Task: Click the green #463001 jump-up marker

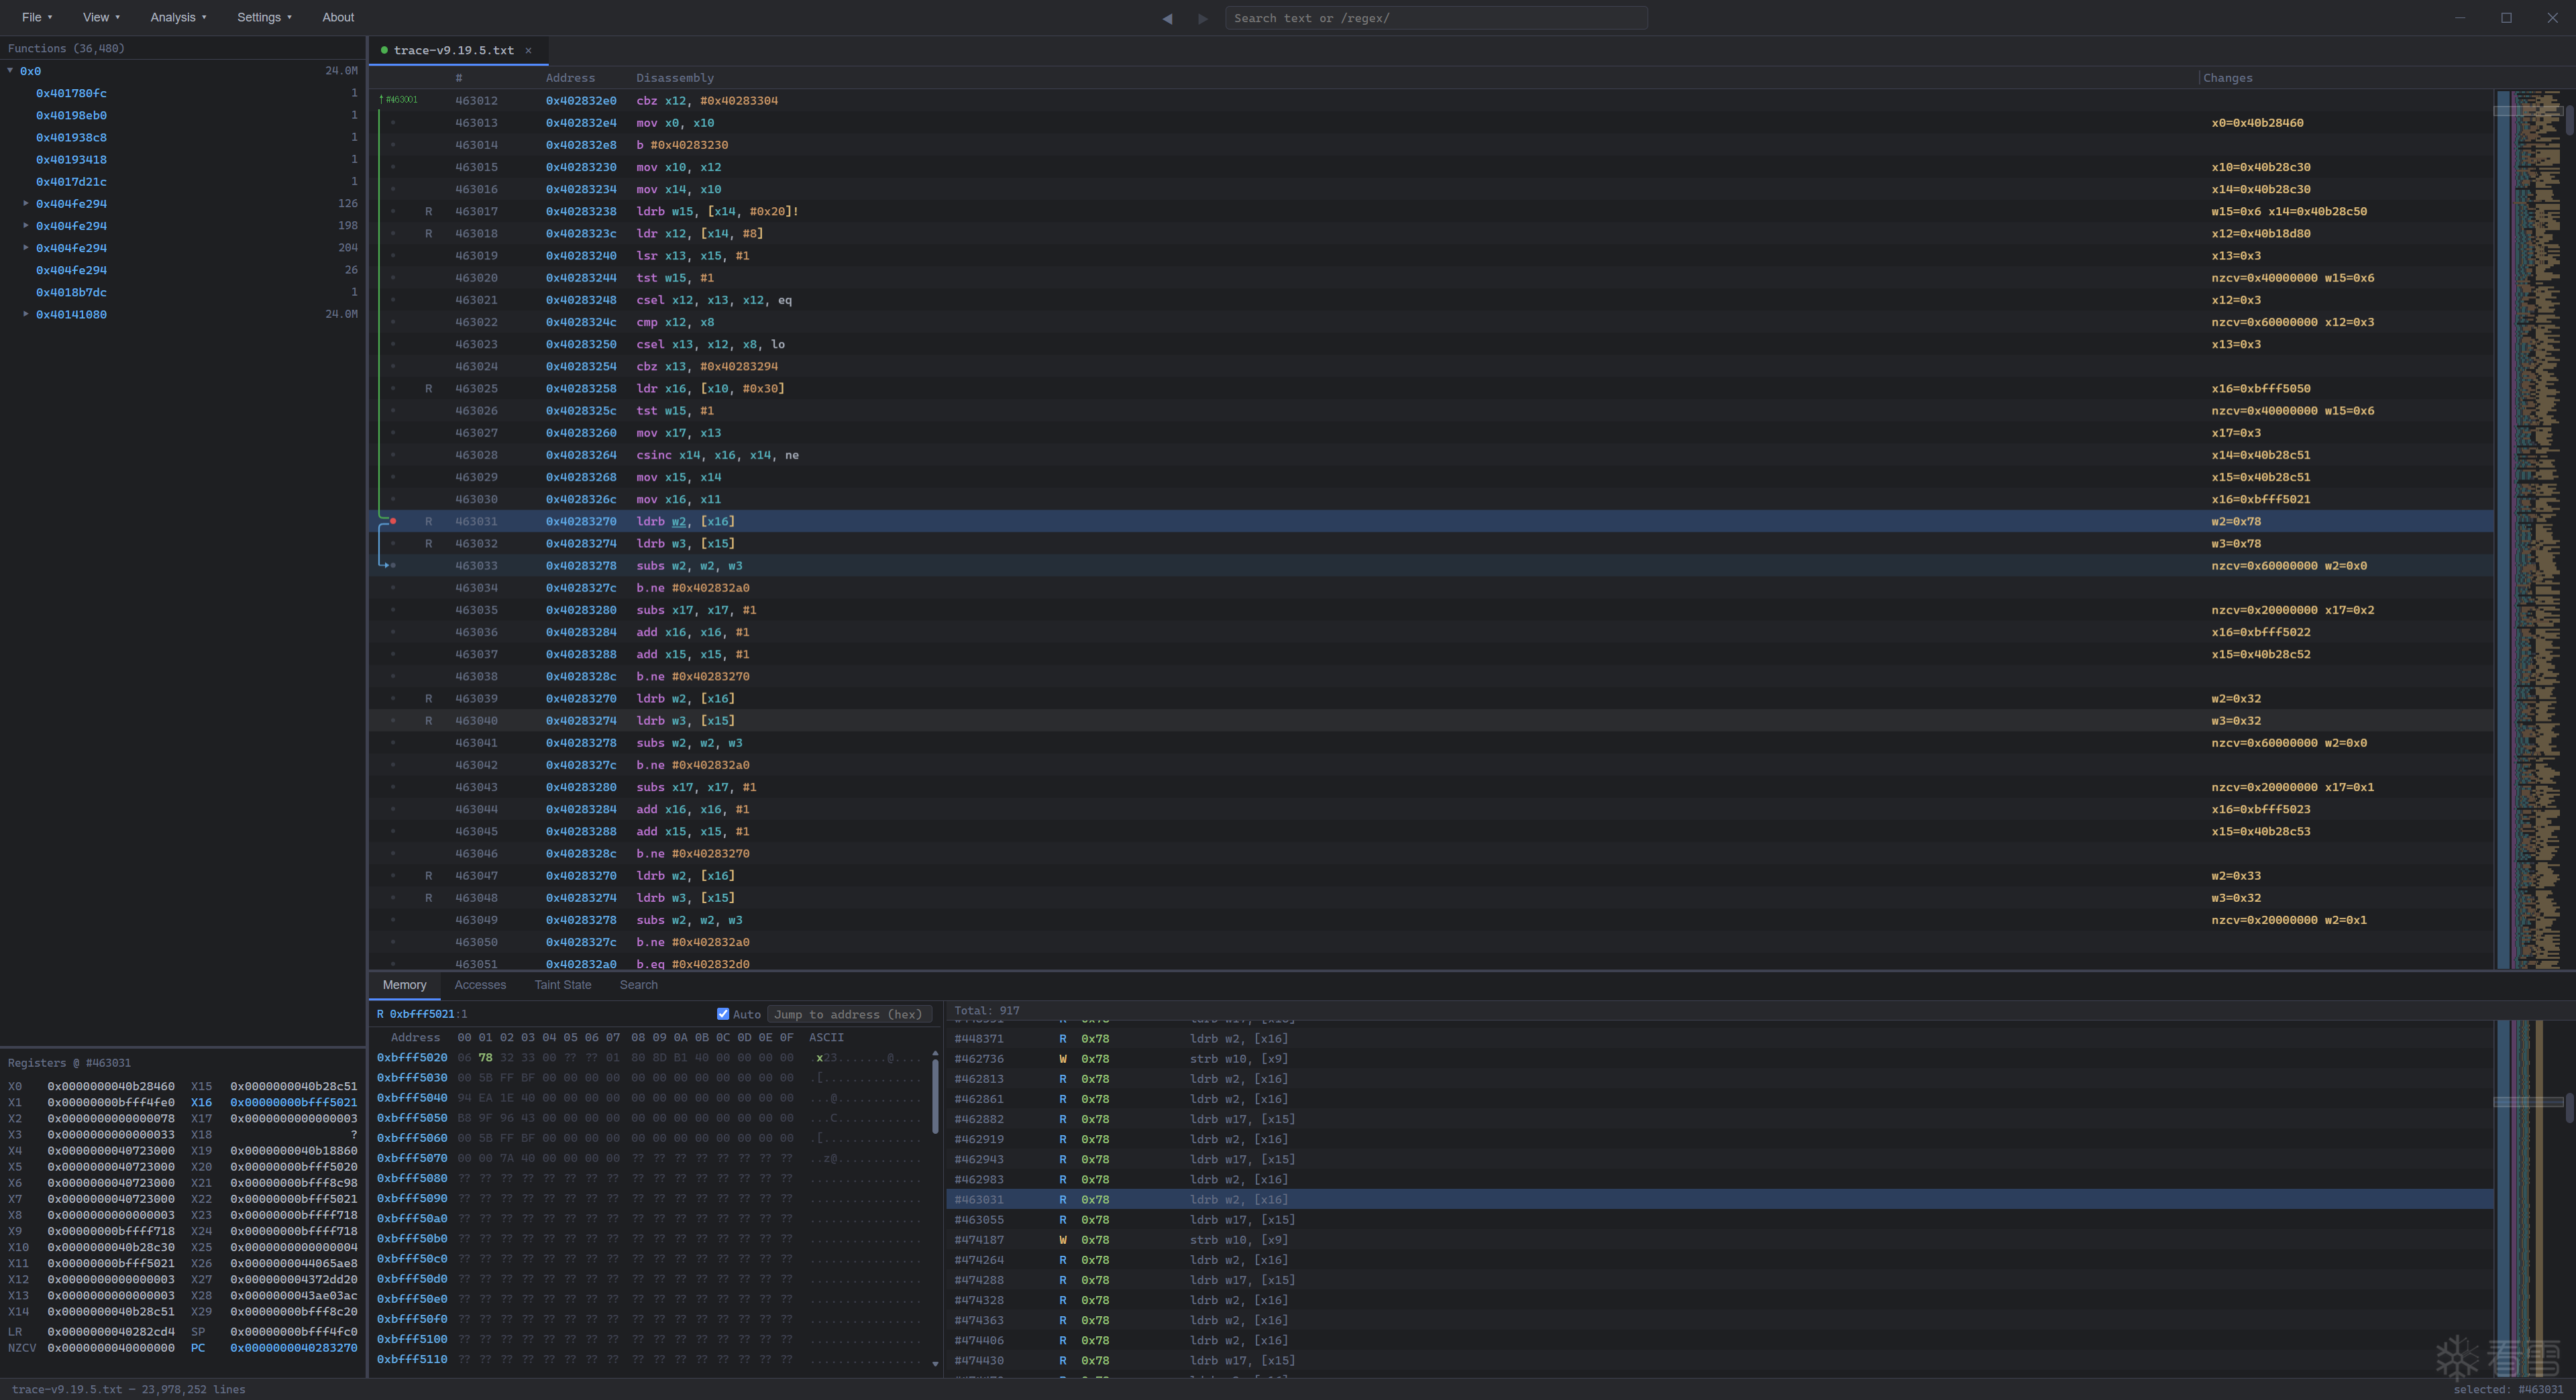Action: point(399,100)
